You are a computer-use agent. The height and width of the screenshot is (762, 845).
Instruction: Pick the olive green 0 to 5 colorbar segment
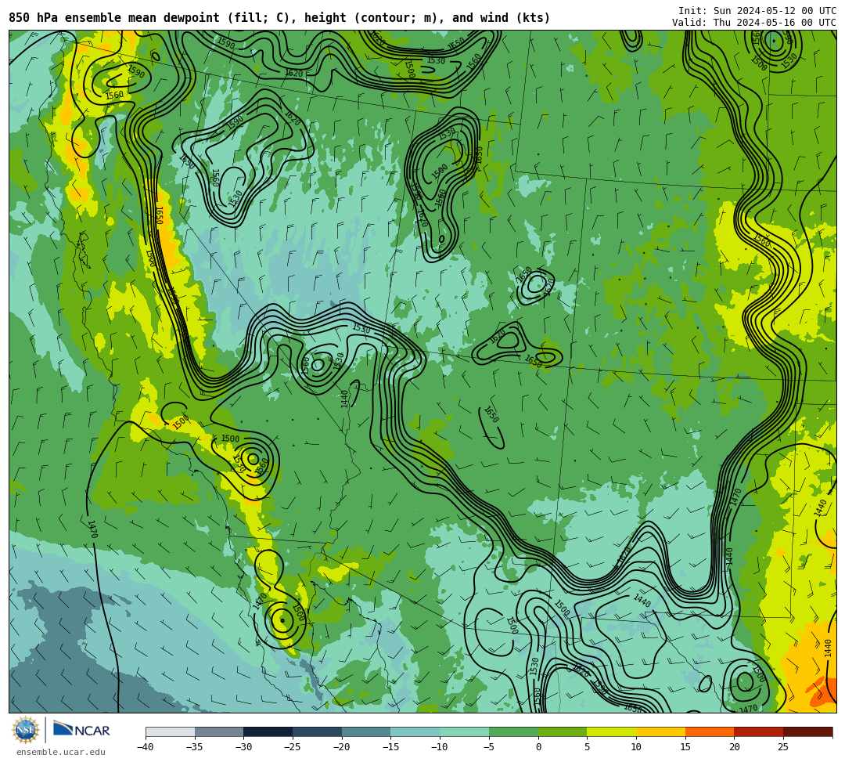pyautogui.click(x=563, y=731)
